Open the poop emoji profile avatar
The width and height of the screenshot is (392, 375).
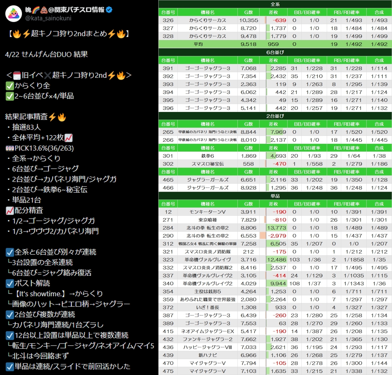14,14
